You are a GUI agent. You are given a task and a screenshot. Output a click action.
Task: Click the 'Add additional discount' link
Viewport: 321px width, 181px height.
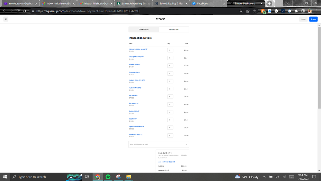tap(166, 162)
